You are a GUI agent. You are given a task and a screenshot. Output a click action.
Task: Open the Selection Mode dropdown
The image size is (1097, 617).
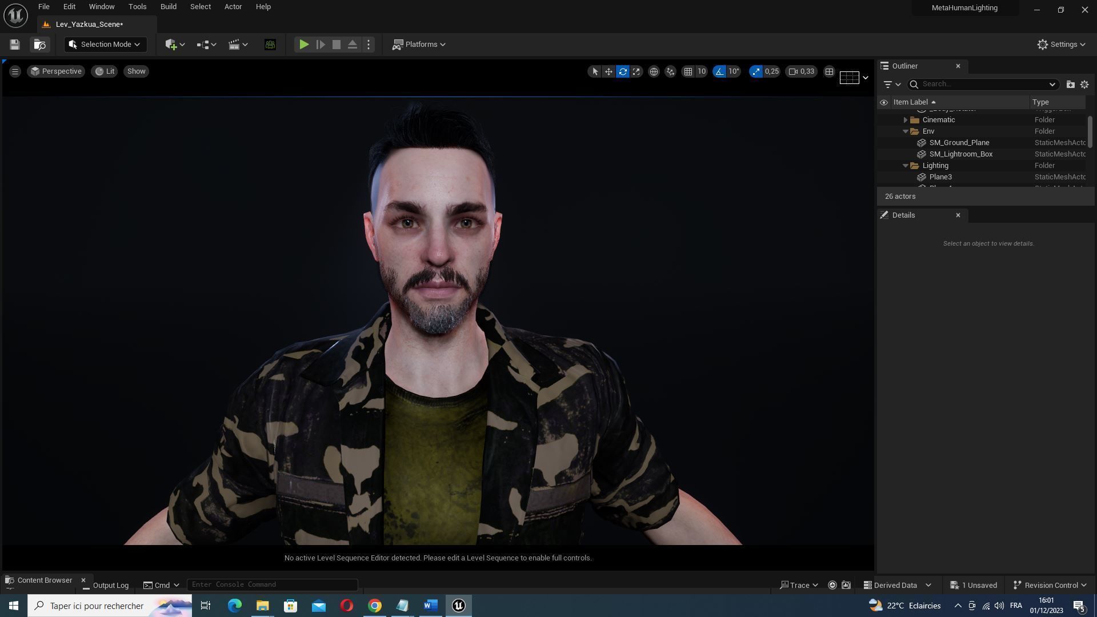coord(105,45)
